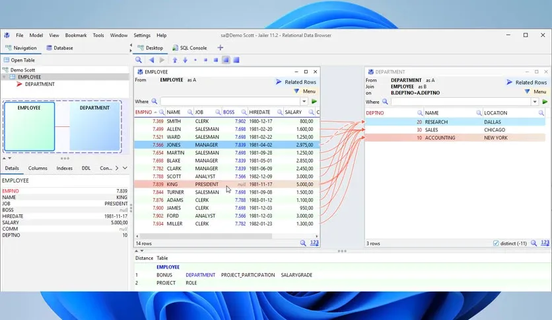Switch to the SQL Console tab

tap(190, 48)
